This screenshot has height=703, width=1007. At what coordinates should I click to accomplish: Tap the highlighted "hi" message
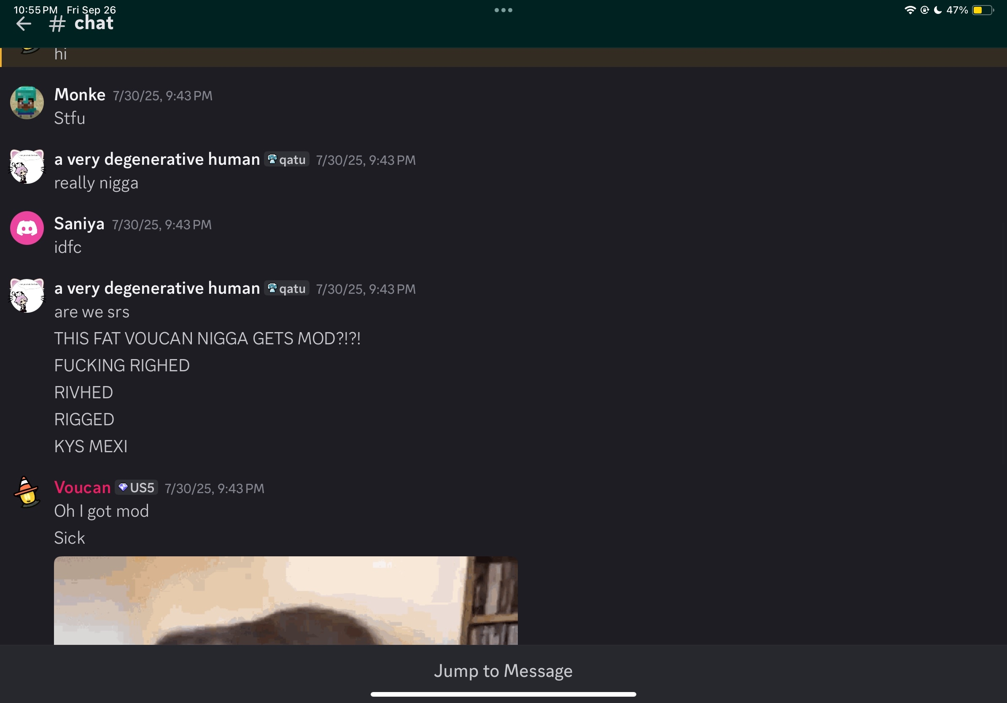click(61, 54)
